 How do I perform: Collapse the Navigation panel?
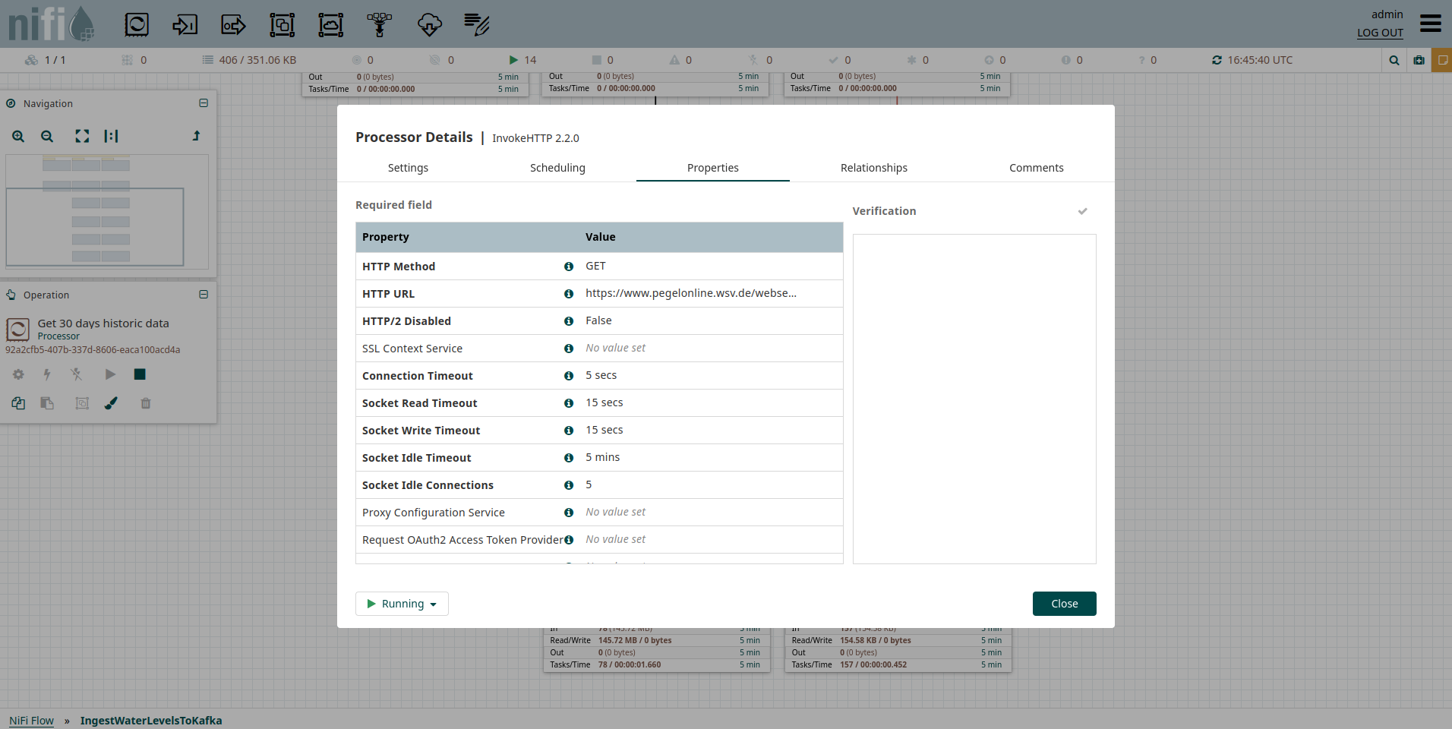coord(204,103)
